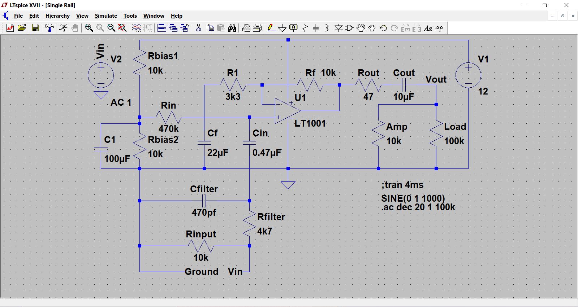578x307 pixels.
Task: Click the Redo arrow icon
Action: click(x=394, y=28)
